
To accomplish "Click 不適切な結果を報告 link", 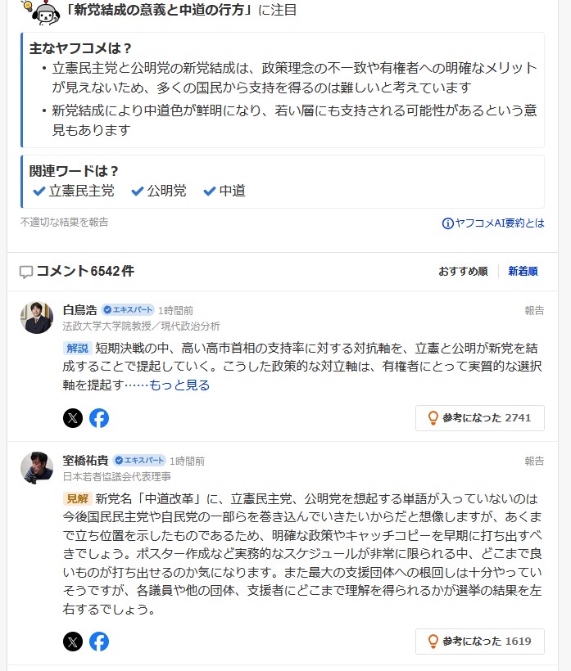I will [64, 222].
